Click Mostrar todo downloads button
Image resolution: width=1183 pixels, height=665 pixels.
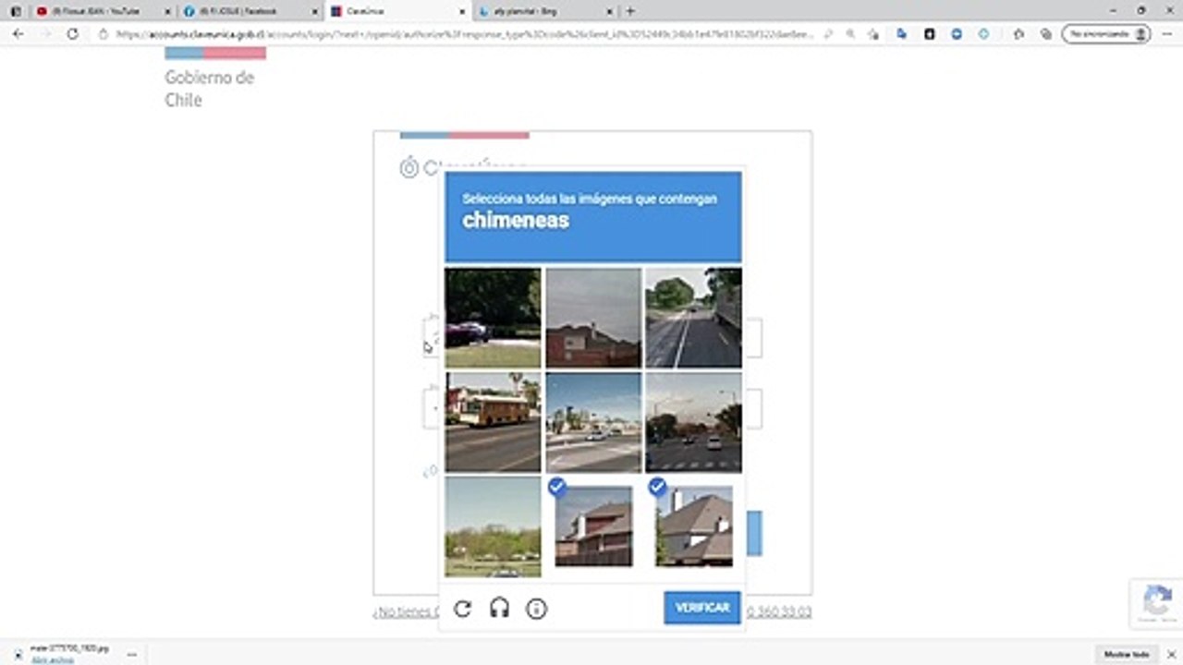1127,654
